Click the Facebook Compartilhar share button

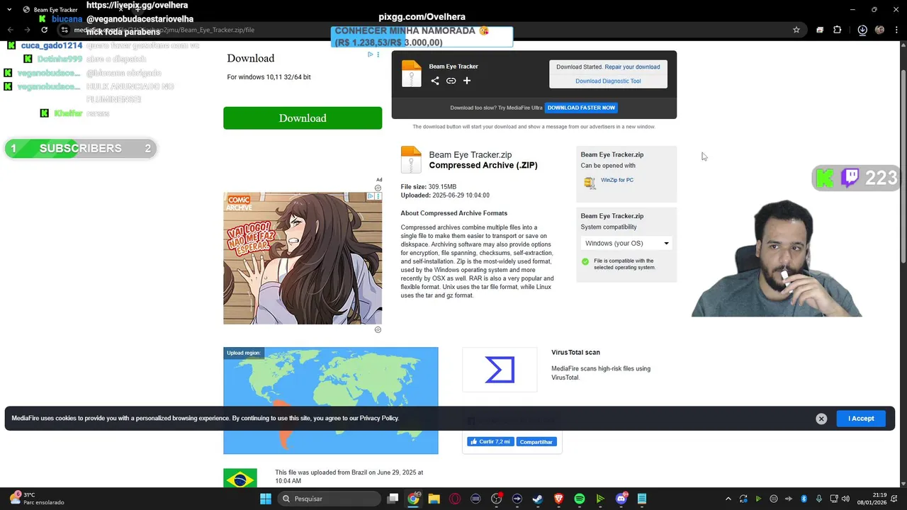(536, 441)
